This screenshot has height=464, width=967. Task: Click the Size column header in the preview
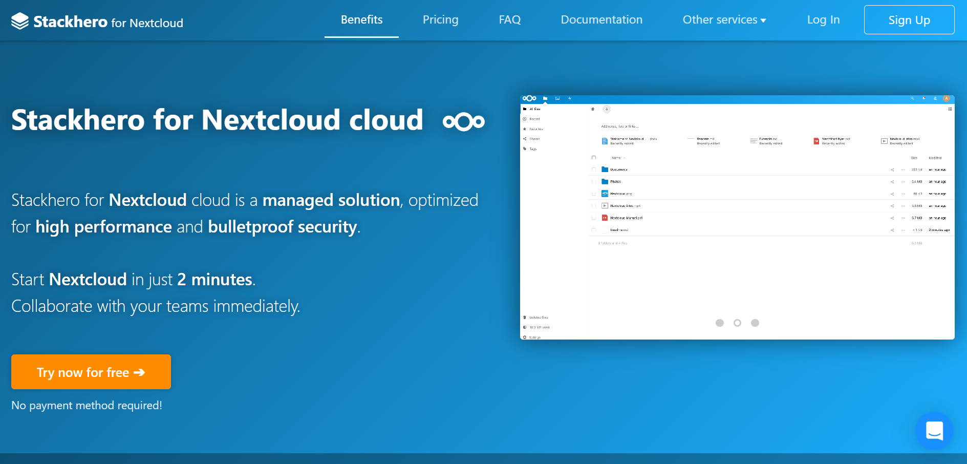(914, 158)
